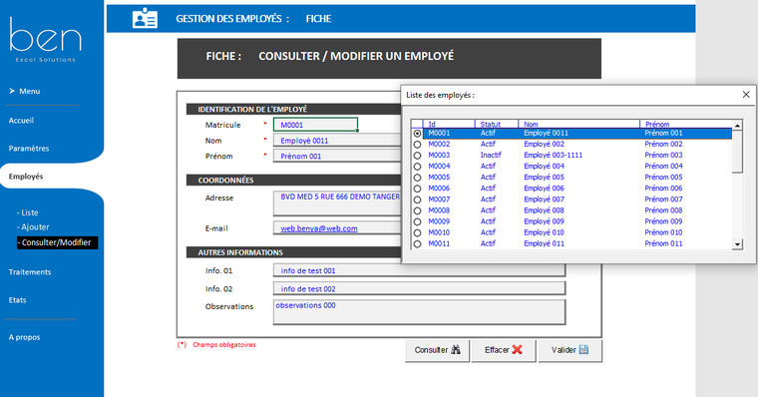Close the Liste des employés dialog
758x397 pixels.
[x=746, y=95]
